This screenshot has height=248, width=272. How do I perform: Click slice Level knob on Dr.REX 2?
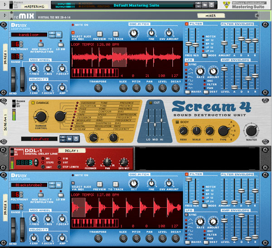point(163,238)
